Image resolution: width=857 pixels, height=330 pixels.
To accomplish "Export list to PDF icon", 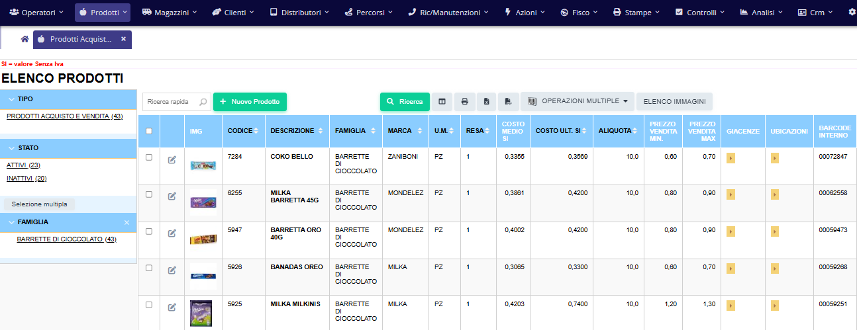I will pyautogui.click(x=508, y=102).
